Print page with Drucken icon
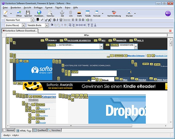 click(x=129, y=14)
